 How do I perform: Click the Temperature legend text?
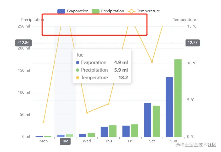[148, 11]
